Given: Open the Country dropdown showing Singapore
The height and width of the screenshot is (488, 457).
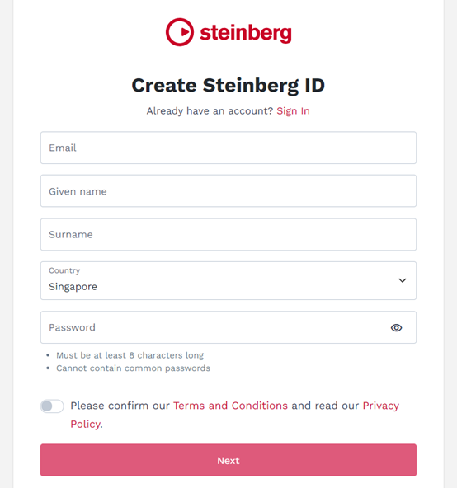Looking at the screenshot, I should (228, 281).
